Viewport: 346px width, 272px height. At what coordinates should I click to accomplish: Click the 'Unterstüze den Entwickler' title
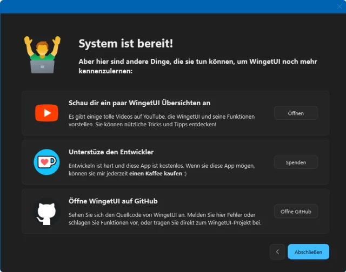111,152
